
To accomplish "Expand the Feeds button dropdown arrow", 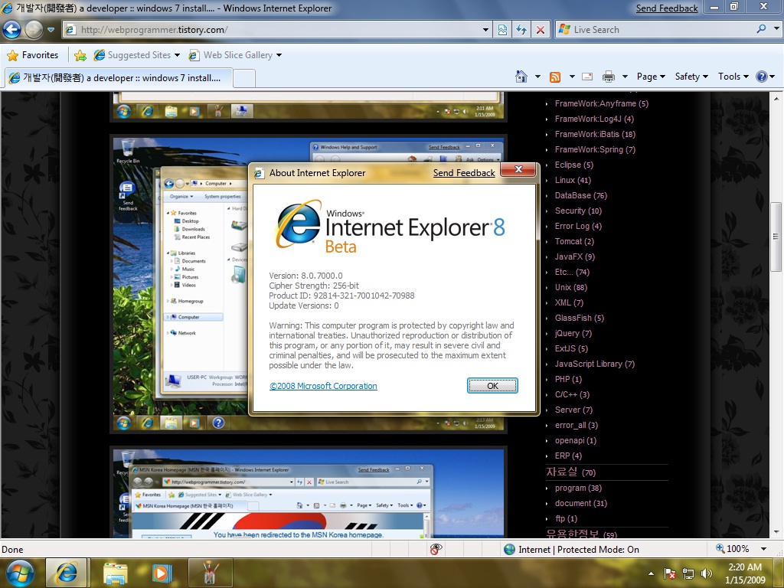I will [571, 77].
